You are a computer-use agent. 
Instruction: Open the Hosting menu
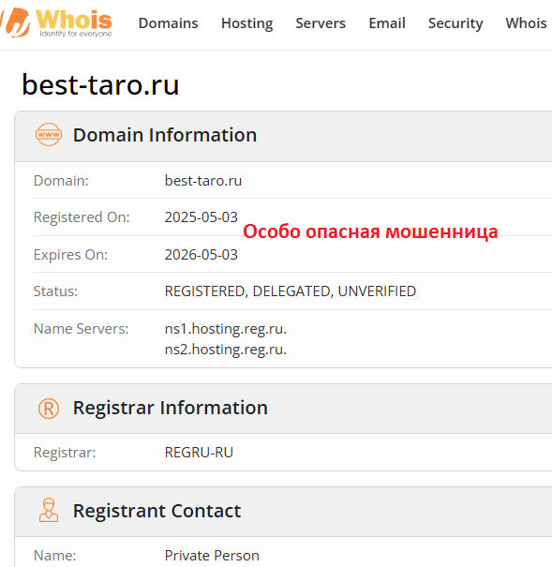[246, 23]
